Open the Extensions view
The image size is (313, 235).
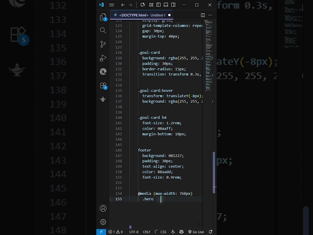[103, 86]
